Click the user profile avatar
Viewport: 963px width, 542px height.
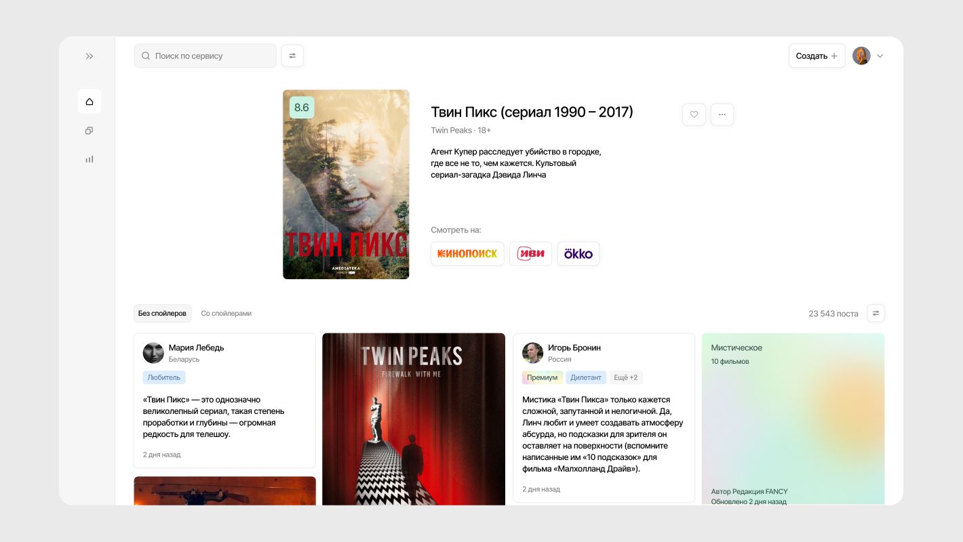tap(861, 56)
